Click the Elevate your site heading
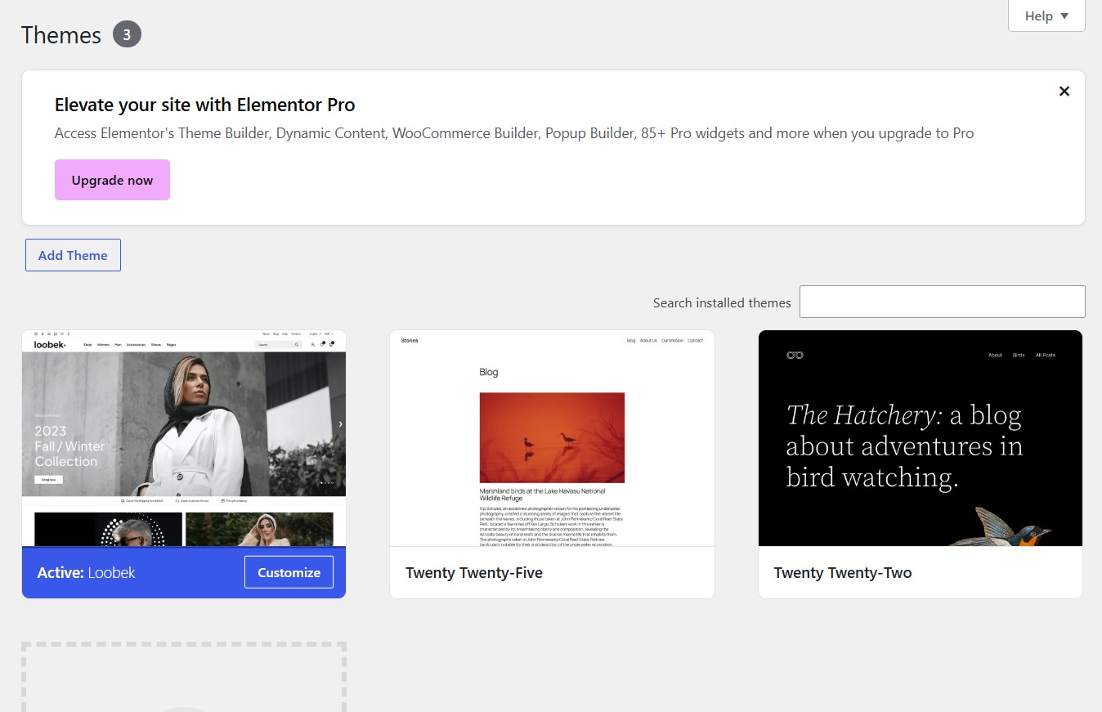 click(x=204, y=105)
